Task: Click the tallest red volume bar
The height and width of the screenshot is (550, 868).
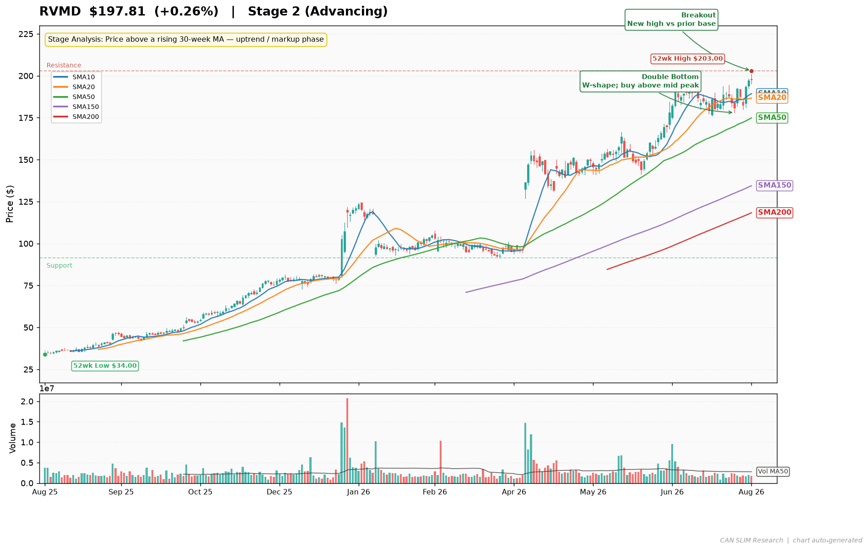Action: [x=347, y=441]
